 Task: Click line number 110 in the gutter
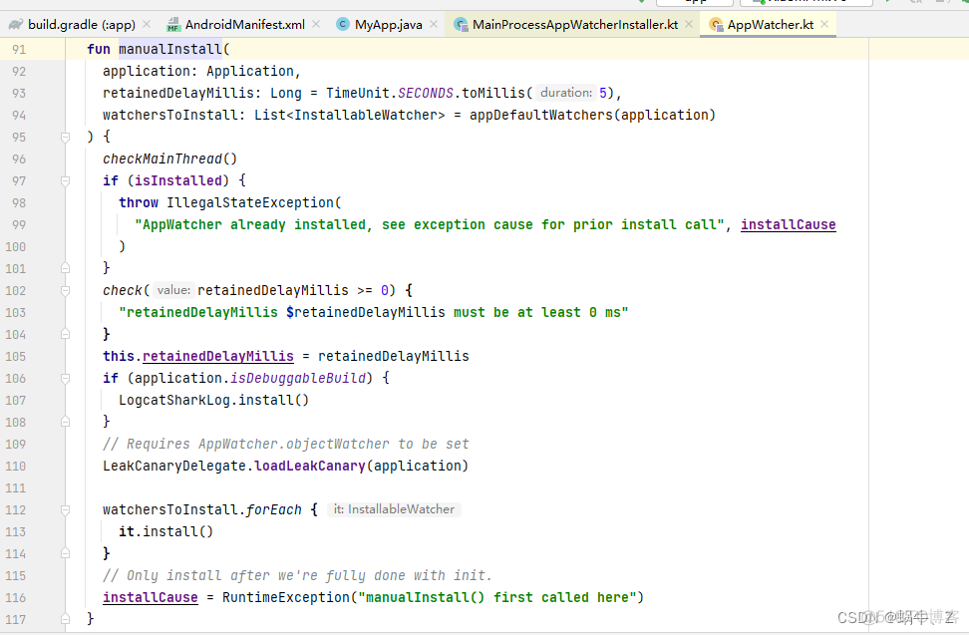click(19, 466)
